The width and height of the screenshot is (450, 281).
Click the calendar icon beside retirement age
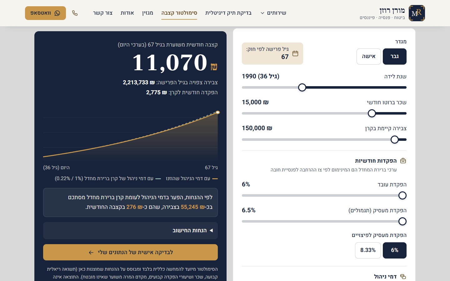tap(295, 53)
